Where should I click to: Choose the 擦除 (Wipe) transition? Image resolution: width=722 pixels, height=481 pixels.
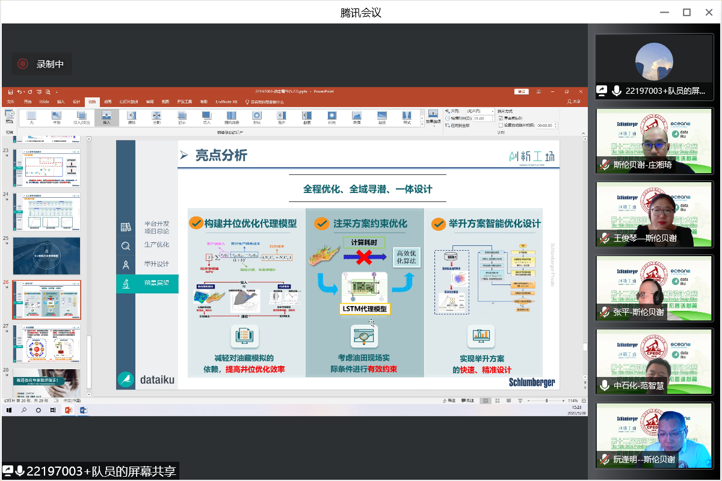[x=131, y=117]
